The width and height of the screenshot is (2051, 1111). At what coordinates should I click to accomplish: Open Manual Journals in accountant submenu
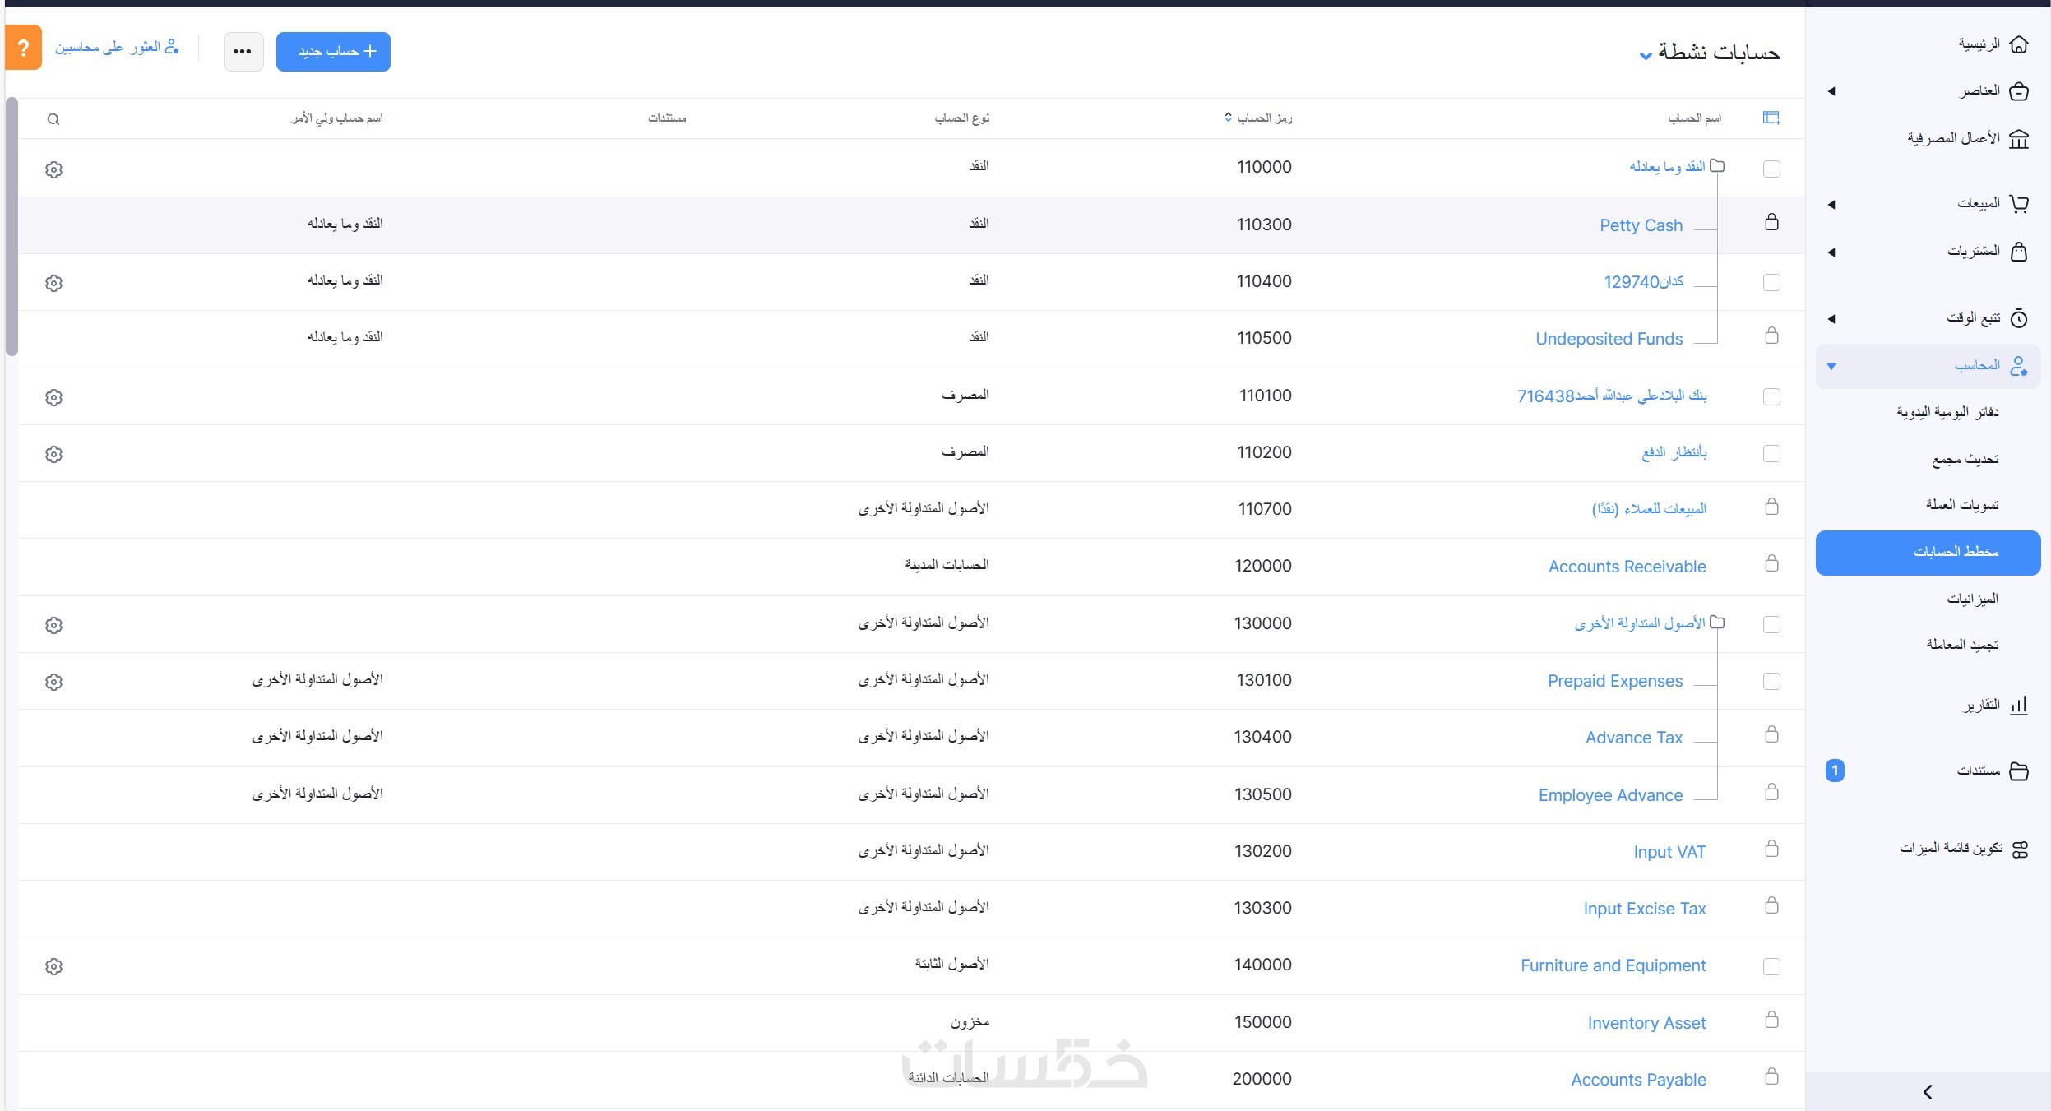coord(1948,412)
